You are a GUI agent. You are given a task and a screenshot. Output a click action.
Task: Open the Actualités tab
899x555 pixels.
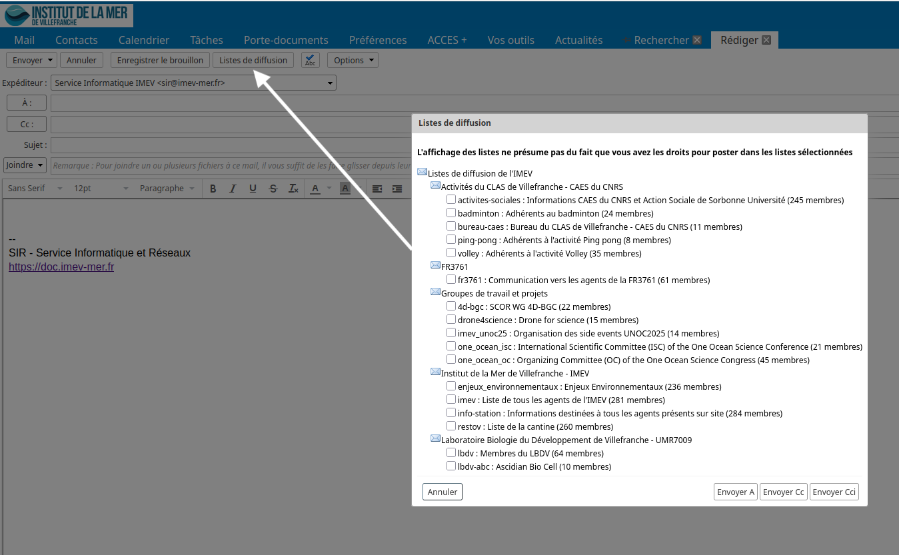579,40
